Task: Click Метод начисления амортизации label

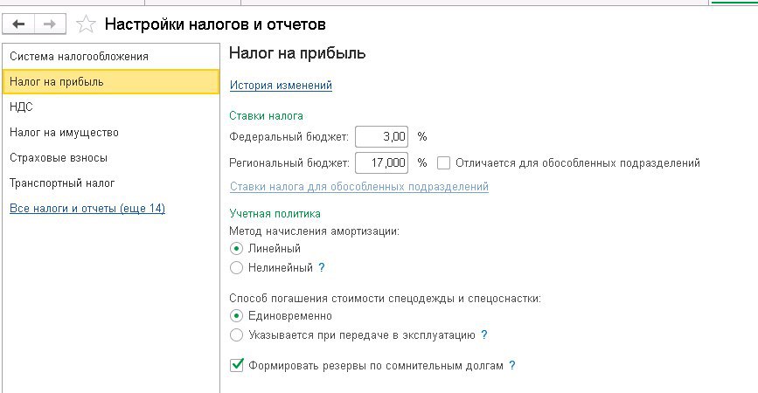Action: click(x=314, y=231)
